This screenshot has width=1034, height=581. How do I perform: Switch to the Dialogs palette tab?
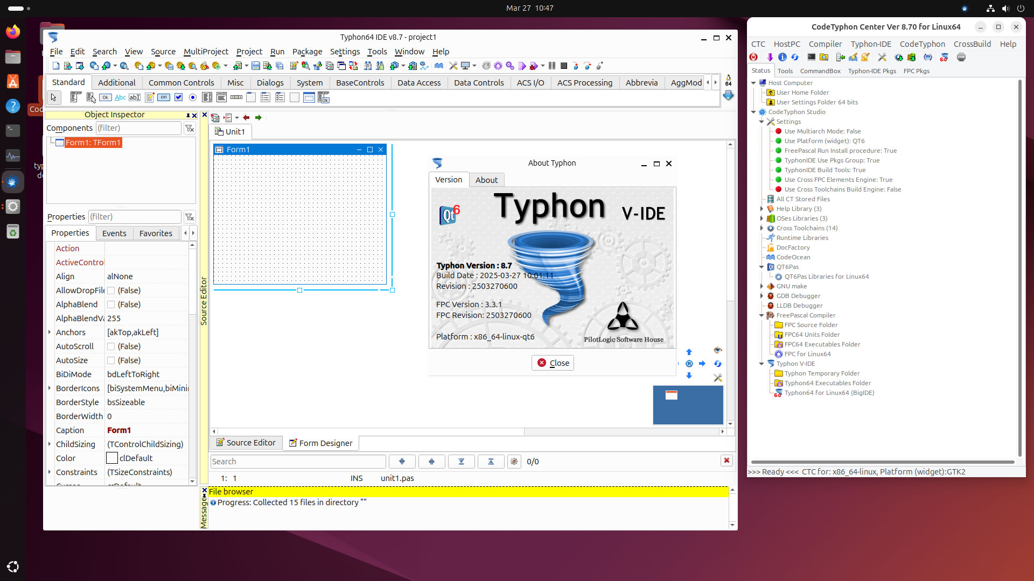pos(270,82)
